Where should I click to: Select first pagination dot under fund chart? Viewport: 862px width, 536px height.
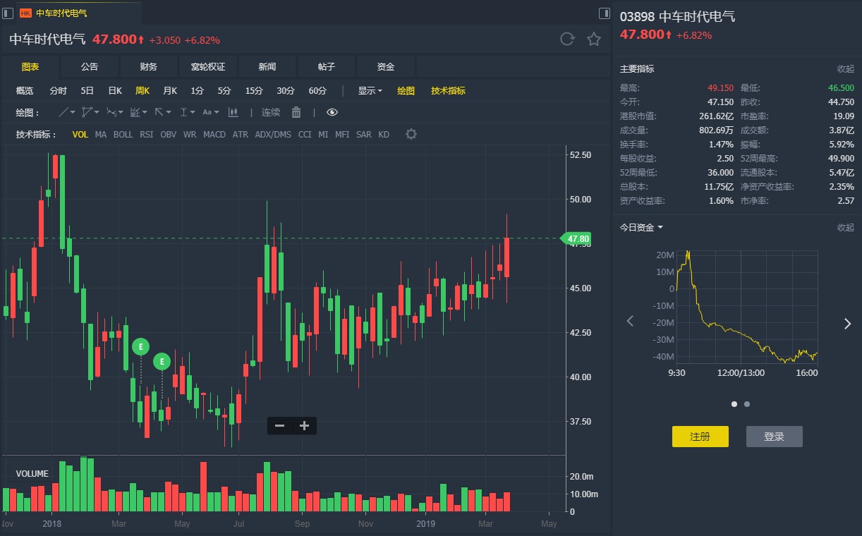pos(734,404)
